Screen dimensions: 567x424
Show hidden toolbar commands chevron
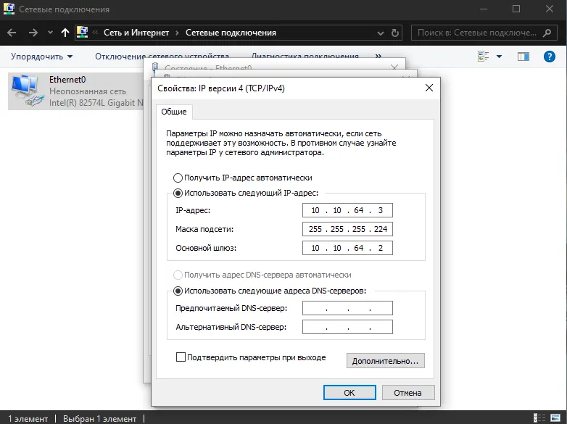pyautogui.click(x=378, y=56)
